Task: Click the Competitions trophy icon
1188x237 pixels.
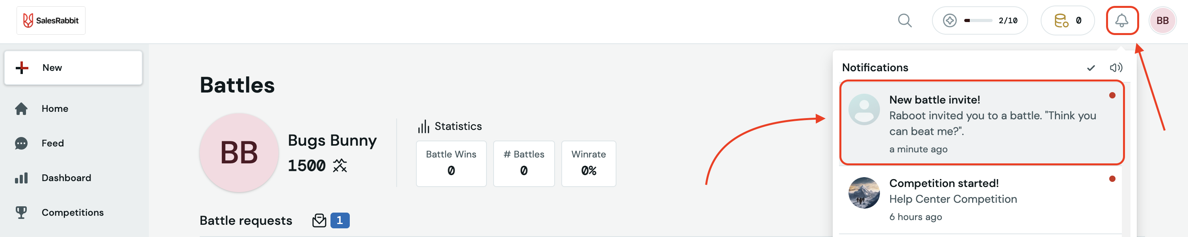Action: 21,213
